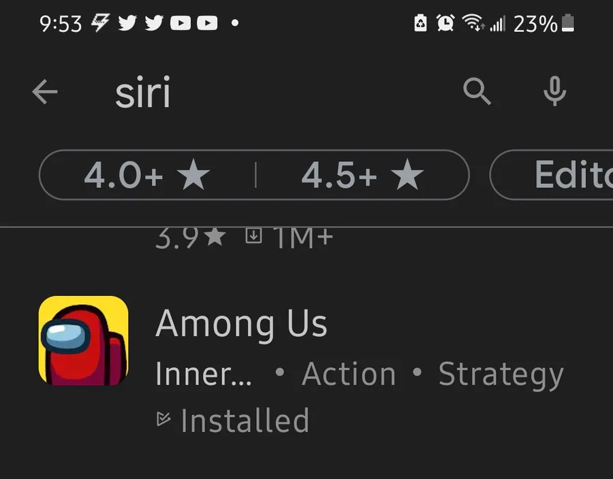613x479 pixels.
Task: Tap the alarm clock status icon
Action: [445, 22]
